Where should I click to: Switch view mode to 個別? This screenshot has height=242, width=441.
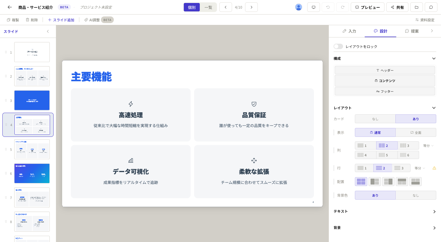click(192, 7)
